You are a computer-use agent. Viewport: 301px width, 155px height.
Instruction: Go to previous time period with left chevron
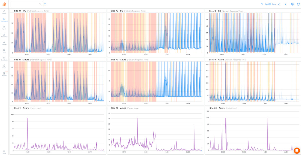pos(279,4)
